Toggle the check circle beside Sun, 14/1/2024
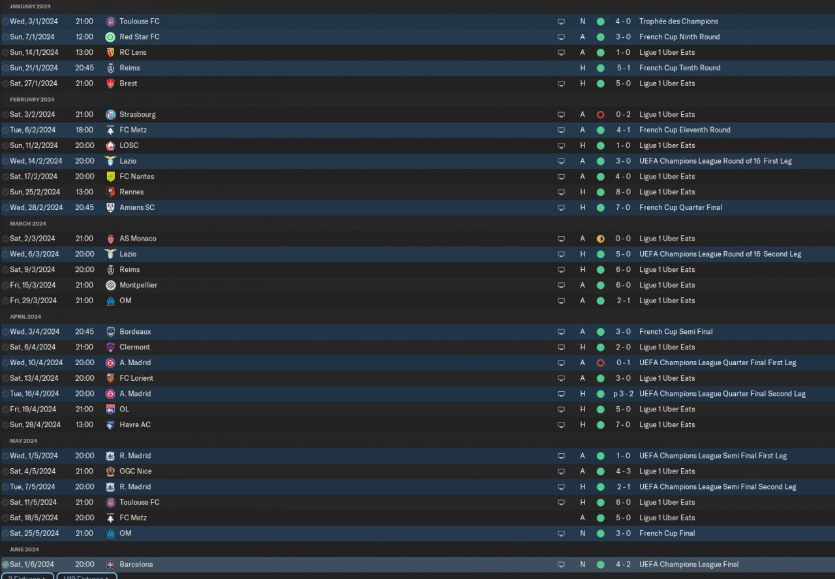The image size is (835, 579). coord(5,53)
